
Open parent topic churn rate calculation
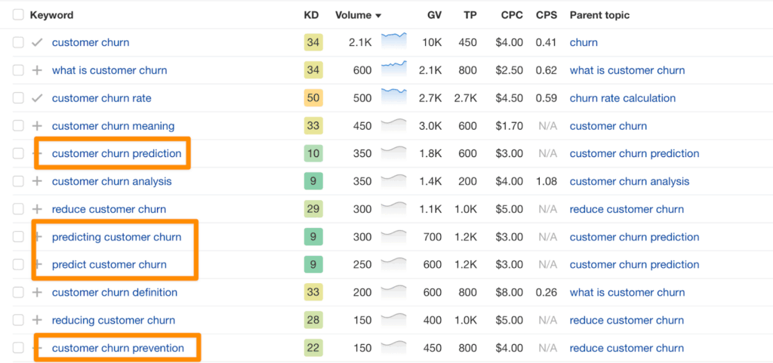(623, 98)
